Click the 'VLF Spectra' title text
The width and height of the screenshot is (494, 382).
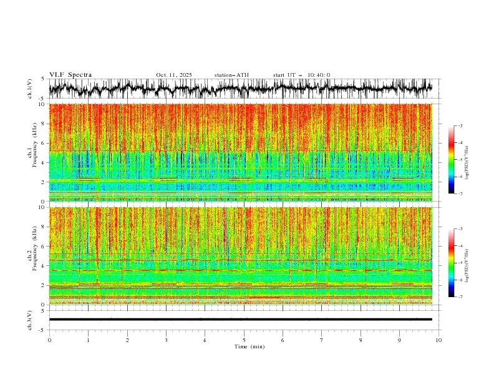(x=70, y=75)
